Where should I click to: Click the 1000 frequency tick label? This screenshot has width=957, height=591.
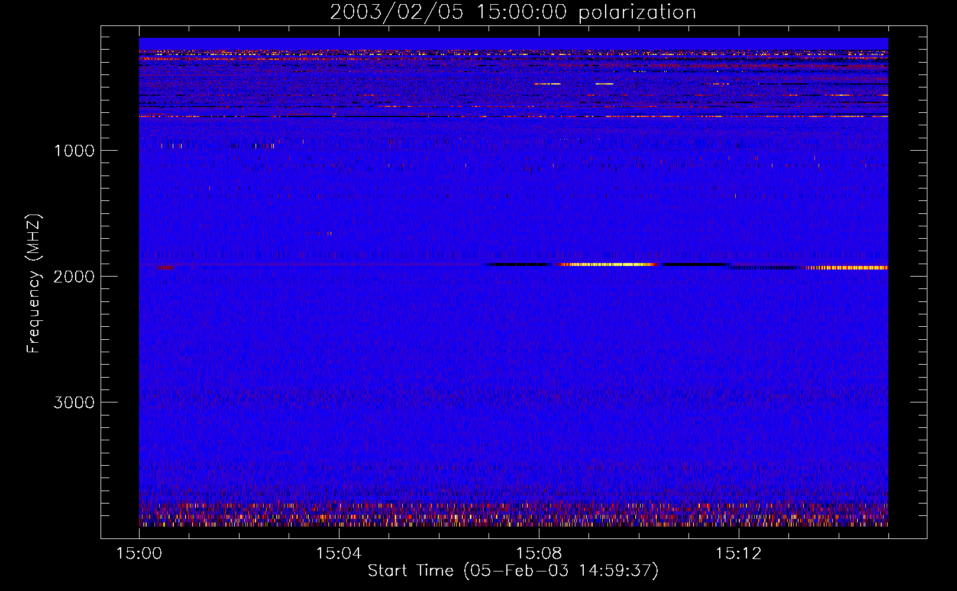pyautogui.click(x=74, y=151)
